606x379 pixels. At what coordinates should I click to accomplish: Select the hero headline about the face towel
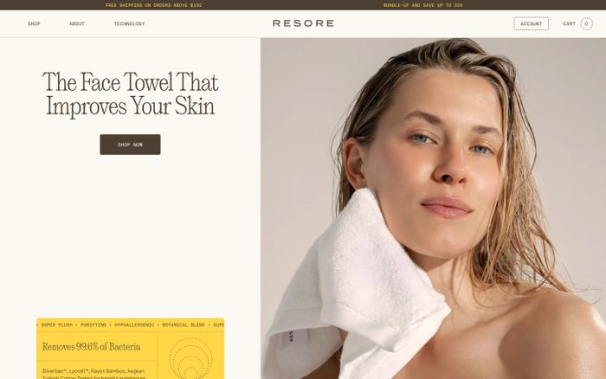pos(130,93)
